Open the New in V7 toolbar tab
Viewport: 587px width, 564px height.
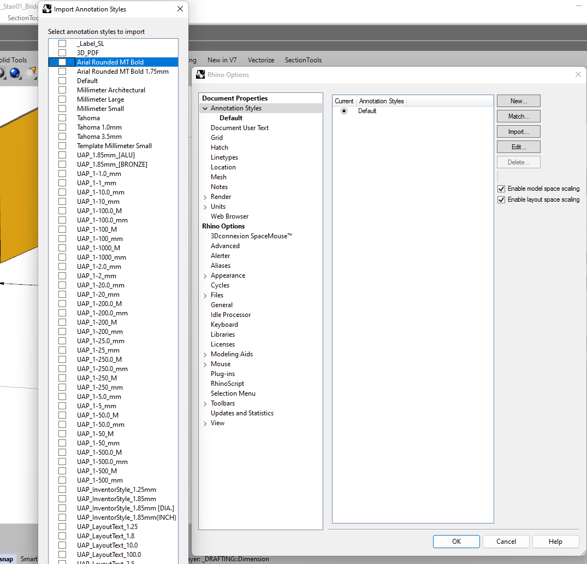point(222,60)
